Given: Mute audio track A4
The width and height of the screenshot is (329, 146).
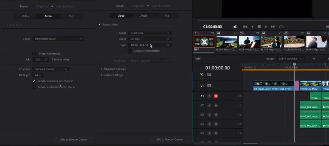Looking at the screenshot, I should [216, 124].
